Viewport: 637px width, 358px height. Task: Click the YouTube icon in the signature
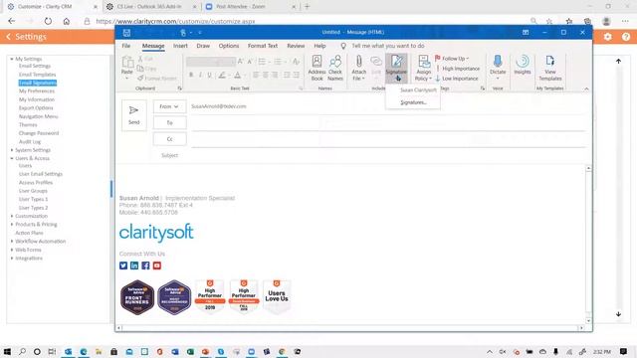[157, 266]
